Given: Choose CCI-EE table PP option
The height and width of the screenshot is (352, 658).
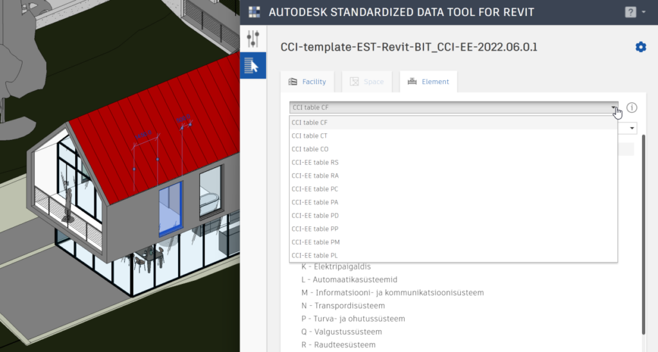Looking at the screenshot, I should tap(453, 229).
